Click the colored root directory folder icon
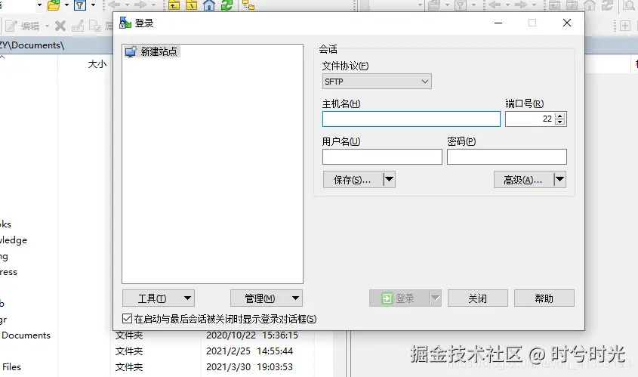The image size is (638, 377). pos(191,5)
